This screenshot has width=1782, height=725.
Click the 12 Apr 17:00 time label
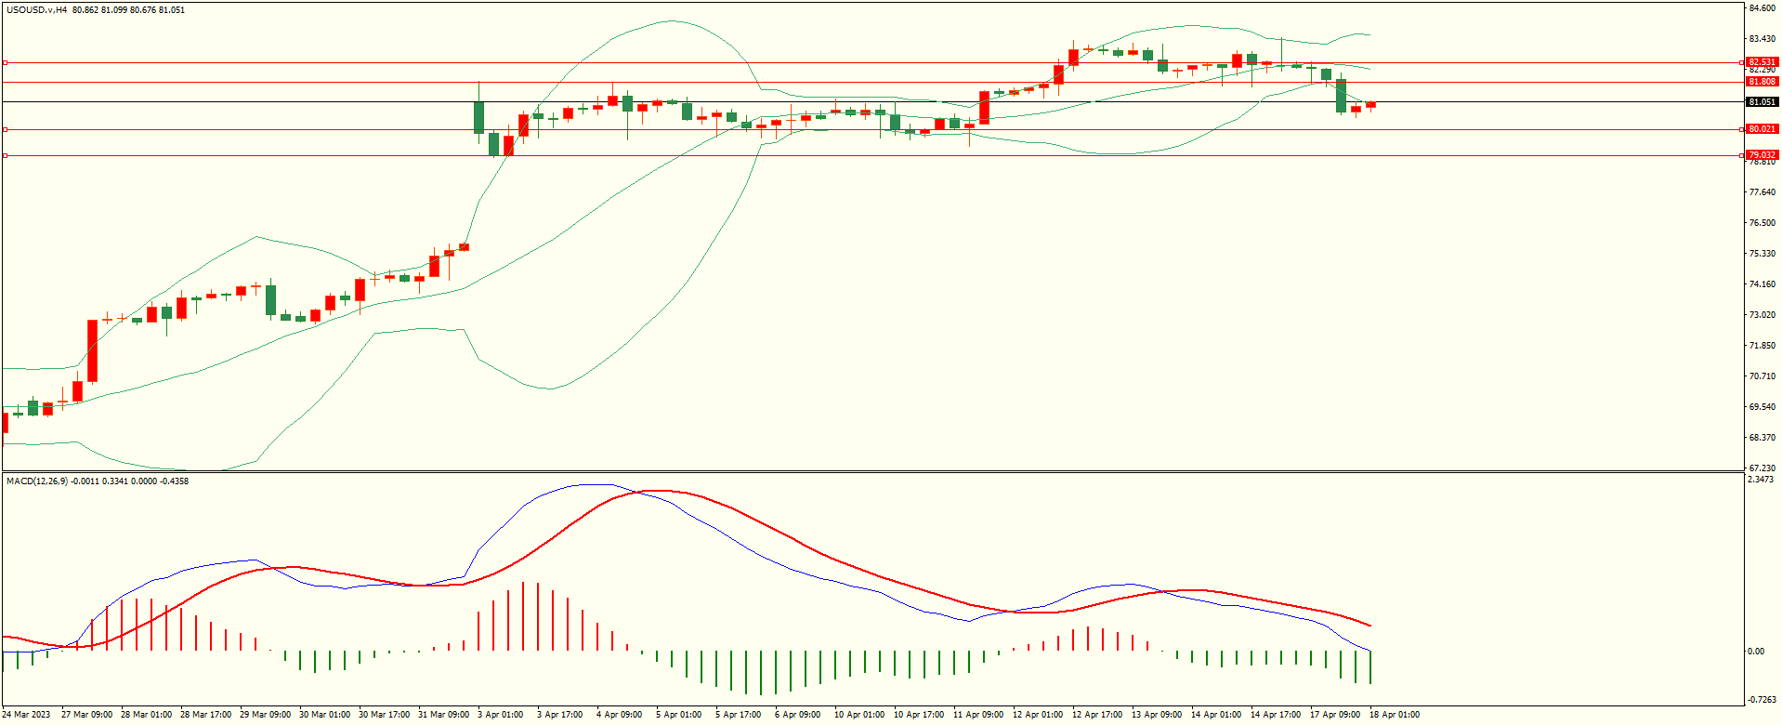1097,715
